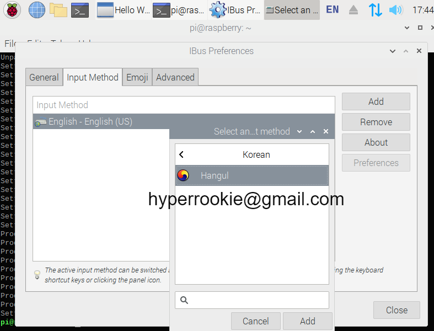Launch the terminal from the taskbar launcher
434x331 pixels.
[x=80, y=10]
